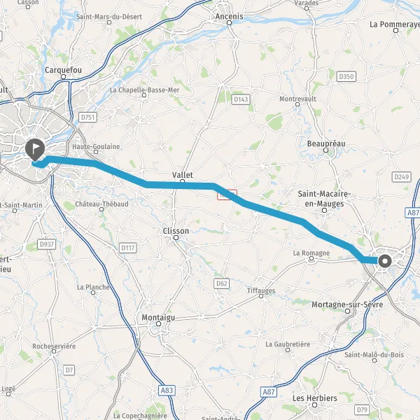Select the D751 road shield

88,118
